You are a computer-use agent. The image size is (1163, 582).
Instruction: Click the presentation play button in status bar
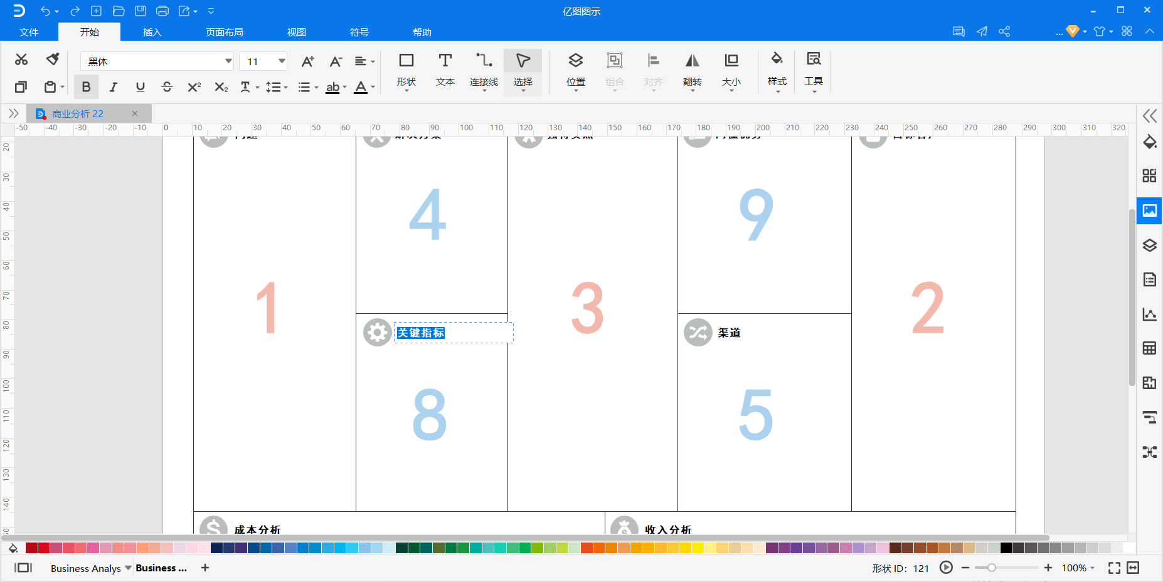[946, 568]
